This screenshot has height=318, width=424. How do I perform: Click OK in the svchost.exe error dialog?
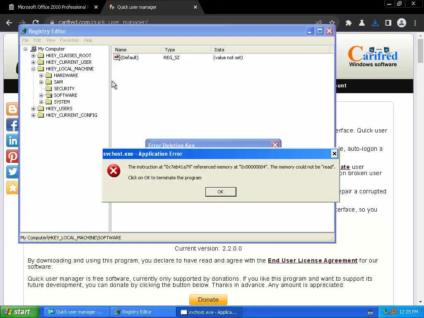click(221, 192)
